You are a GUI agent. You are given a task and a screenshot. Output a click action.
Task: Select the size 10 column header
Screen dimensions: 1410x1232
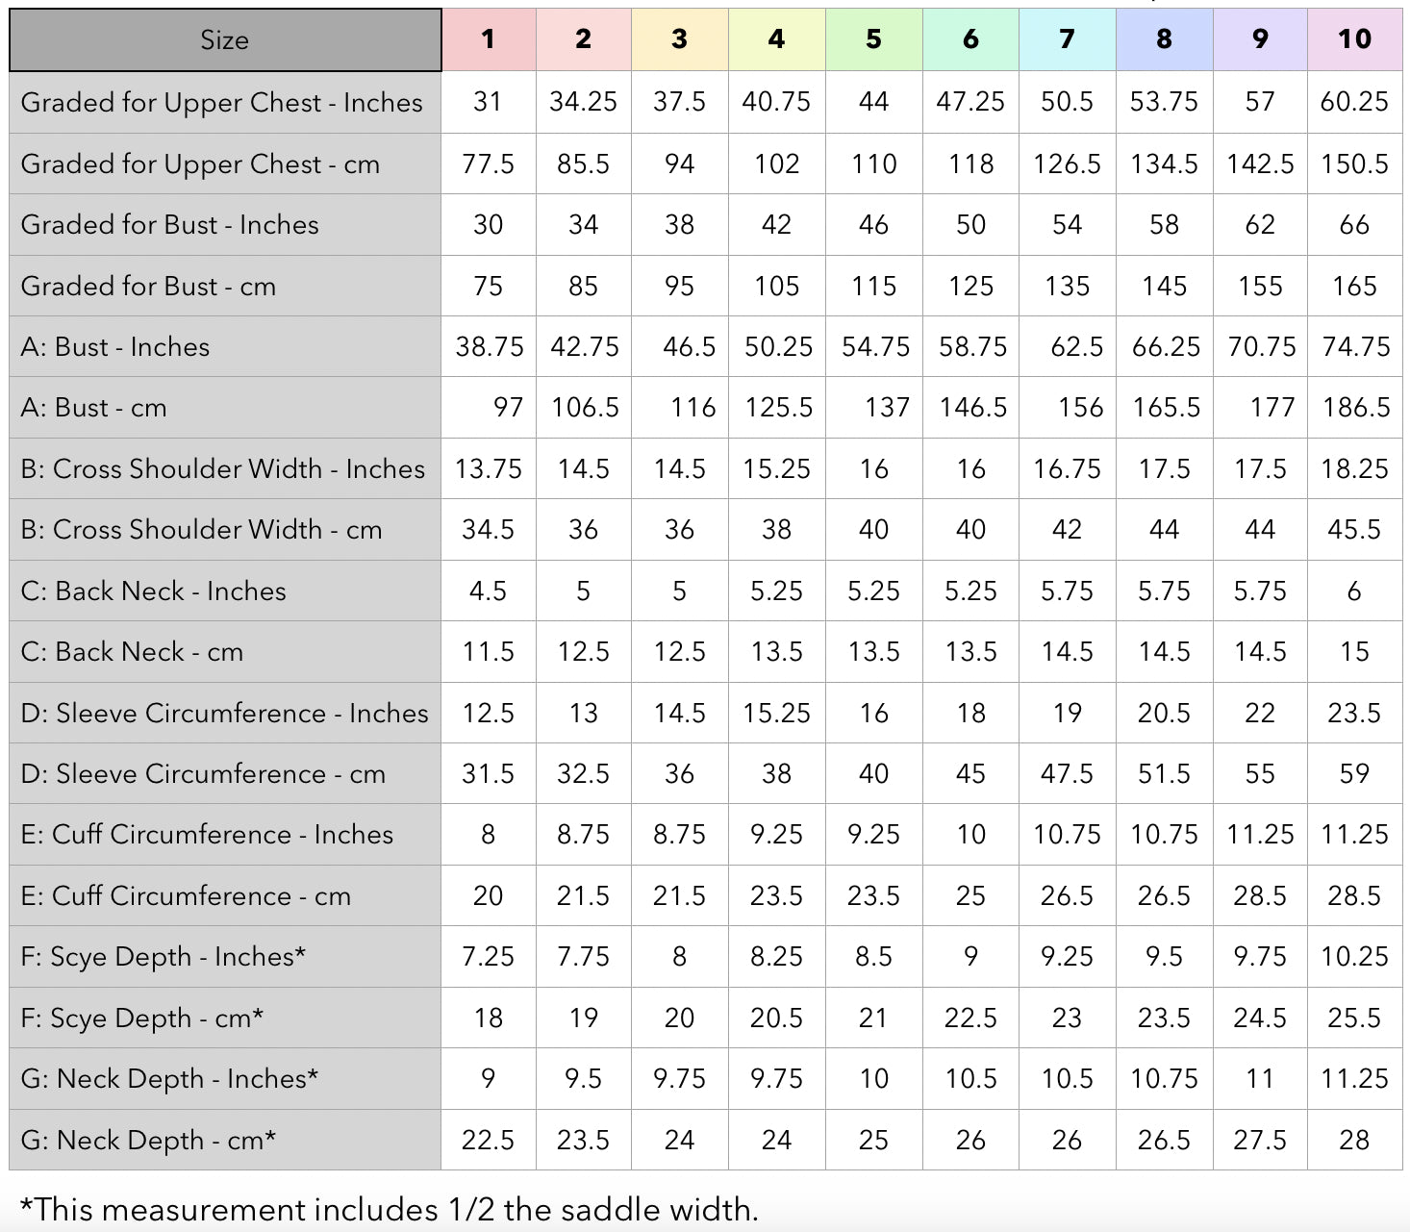pyautogui.click(x=1354, y=39)
